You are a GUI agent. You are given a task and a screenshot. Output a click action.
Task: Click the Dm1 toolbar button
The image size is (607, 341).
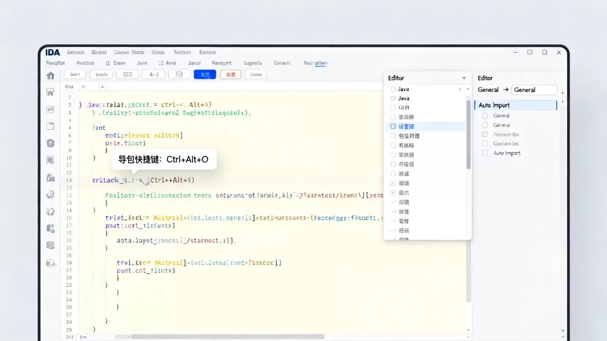click(x=75, y=74)
